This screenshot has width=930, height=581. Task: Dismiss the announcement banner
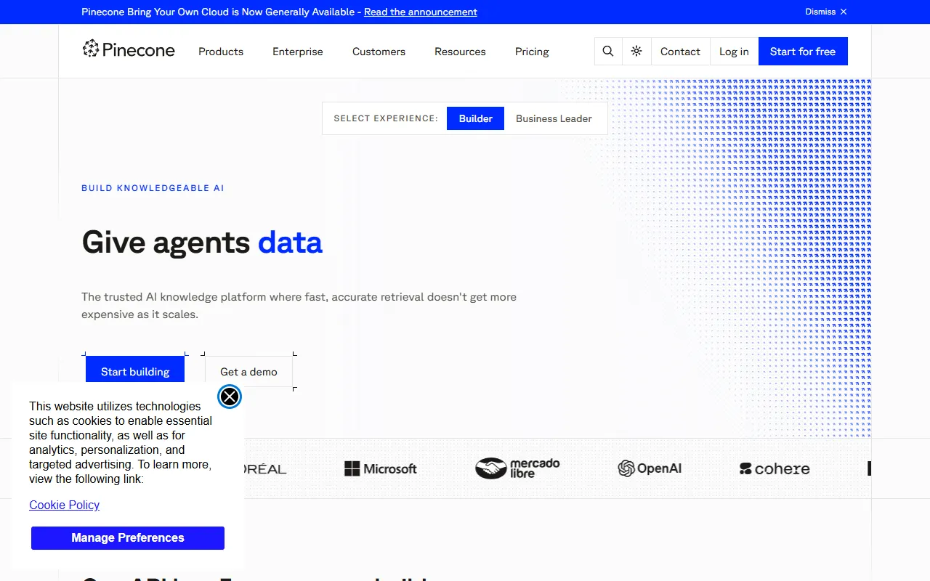[826, 12]
